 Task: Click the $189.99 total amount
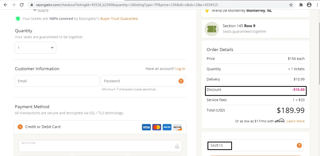coord(291,110)
